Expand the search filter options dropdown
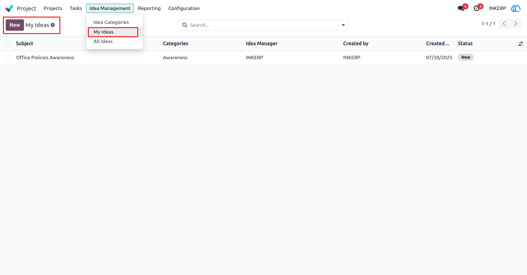Screen dimensions: 527x275 (x=343, y=25)
